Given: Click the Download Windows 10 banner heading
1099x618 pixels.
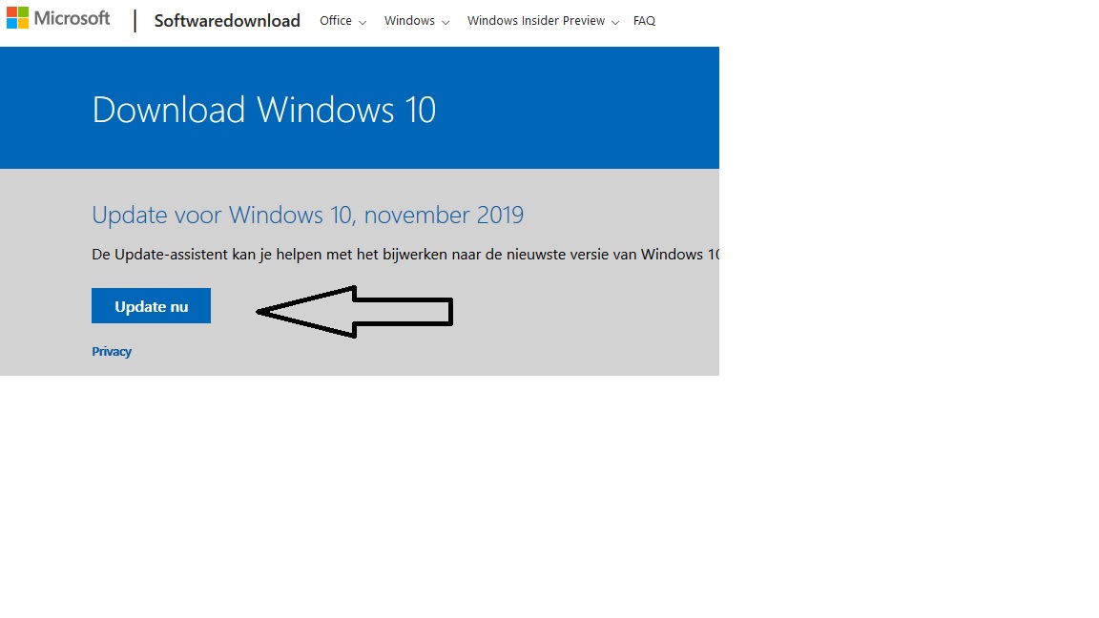Looking at the screenshot, I should (x=263, y=110).
